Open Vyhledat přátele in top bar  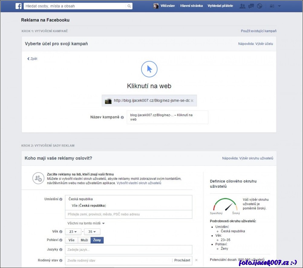click(x=220, y=6)
